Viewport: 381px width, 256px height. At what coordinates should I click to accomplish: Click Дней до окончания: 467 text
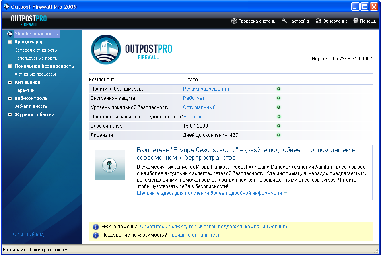pos(210,135)
